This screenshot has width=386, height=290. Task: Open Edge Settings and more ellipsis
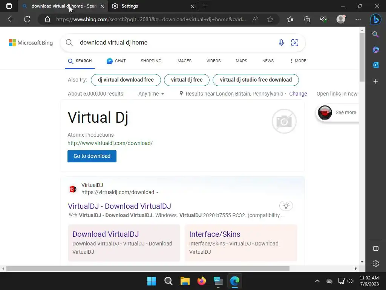click(358, 19)
